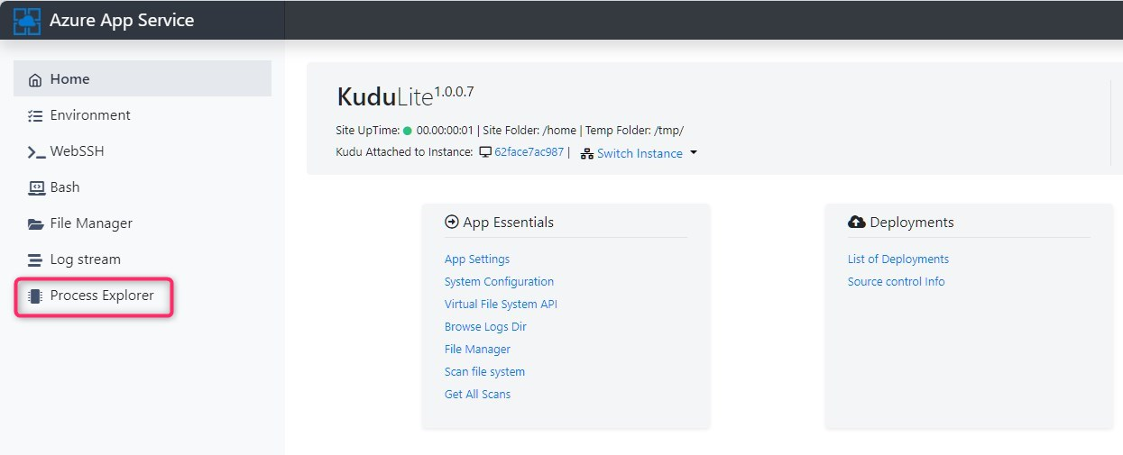The width and height of the screenshot is (1123, 455).
Task: Click Scan file system link
Action: coord(484,372)
